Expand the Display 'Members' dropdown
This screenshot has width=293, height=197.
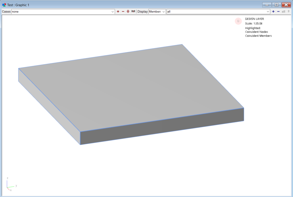pos(164,12)
